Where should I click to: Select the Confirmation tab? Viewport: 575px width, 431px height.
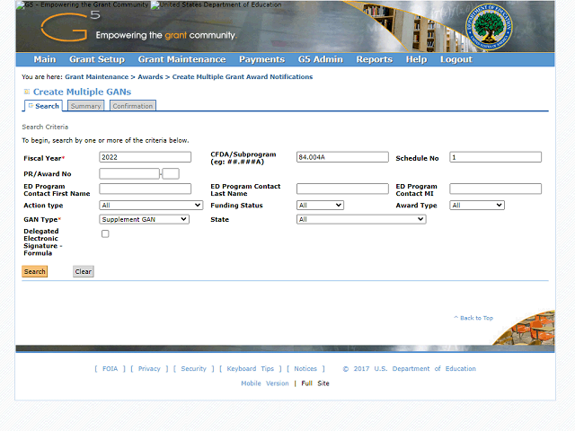point(133,106)
